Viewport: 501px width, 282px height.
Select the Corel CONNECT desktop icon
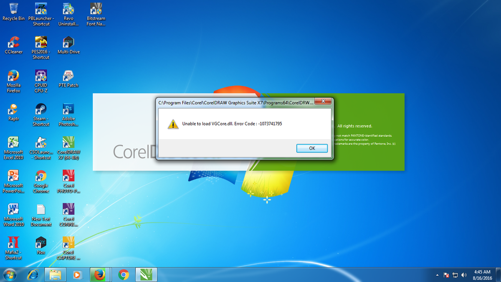click(x=68, y=214)
